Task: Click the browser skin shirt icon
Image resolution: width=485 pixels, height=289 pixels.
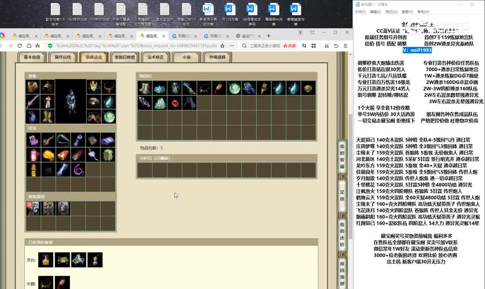Action: (x=312, y=32)
